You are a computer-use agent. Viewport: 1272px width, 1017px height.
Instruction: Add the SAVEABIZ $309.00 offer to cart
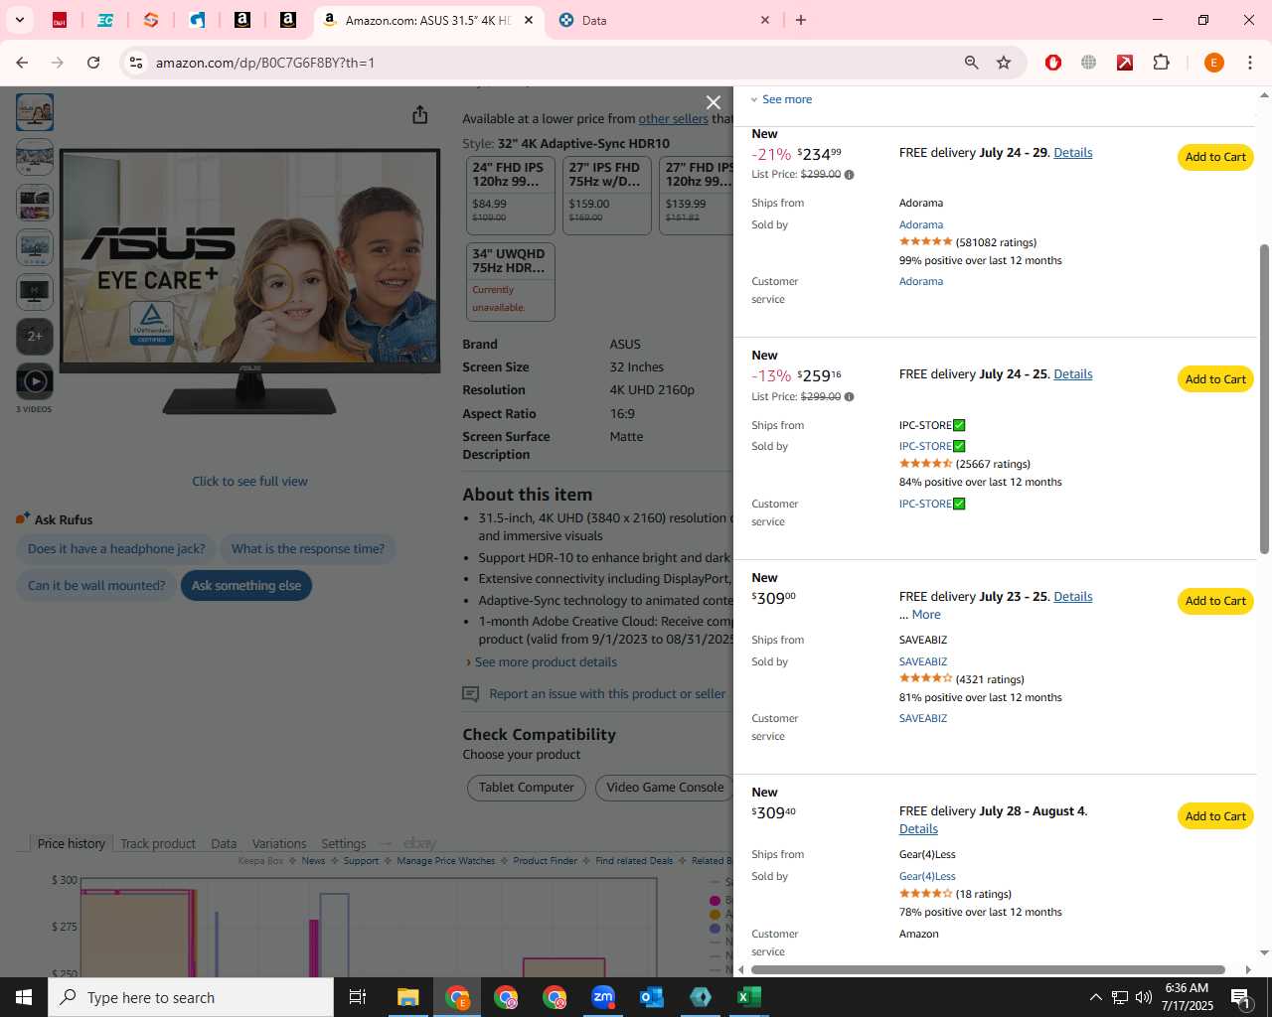point(1215,601)
